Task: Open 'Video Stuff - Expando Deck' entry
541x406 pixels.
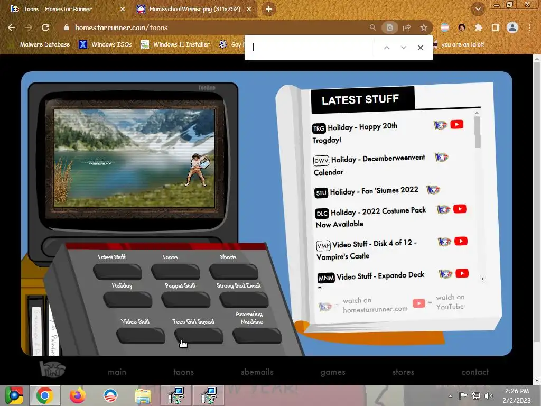Action: [x=371, y=276]
